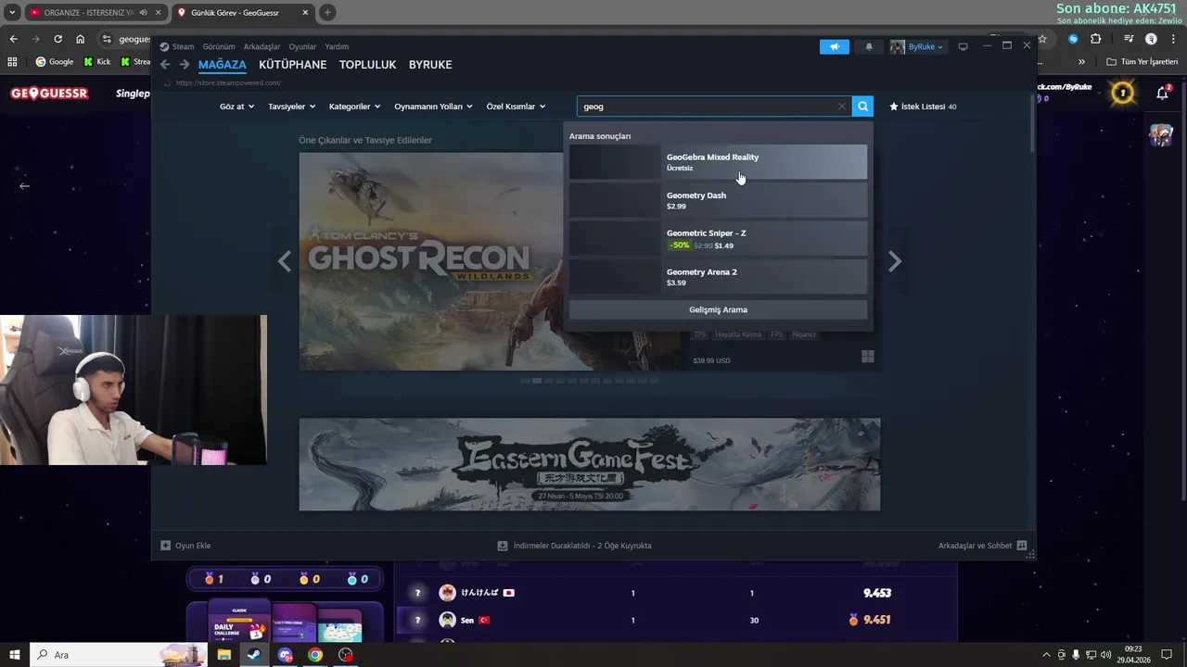Clear the Steam search field with X

(x=841, y=107)
